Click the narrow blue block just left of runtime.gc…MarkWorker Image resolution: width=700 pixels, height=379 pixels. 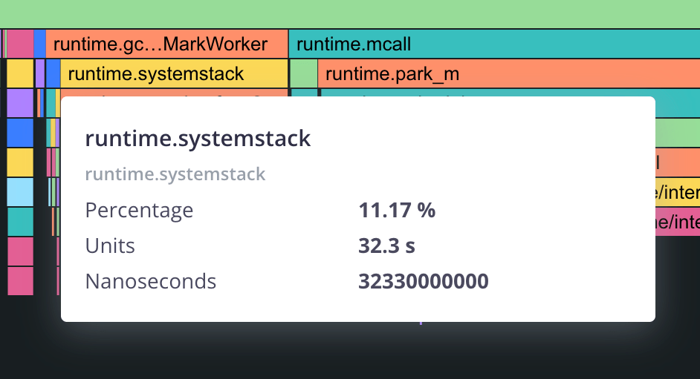39,44
